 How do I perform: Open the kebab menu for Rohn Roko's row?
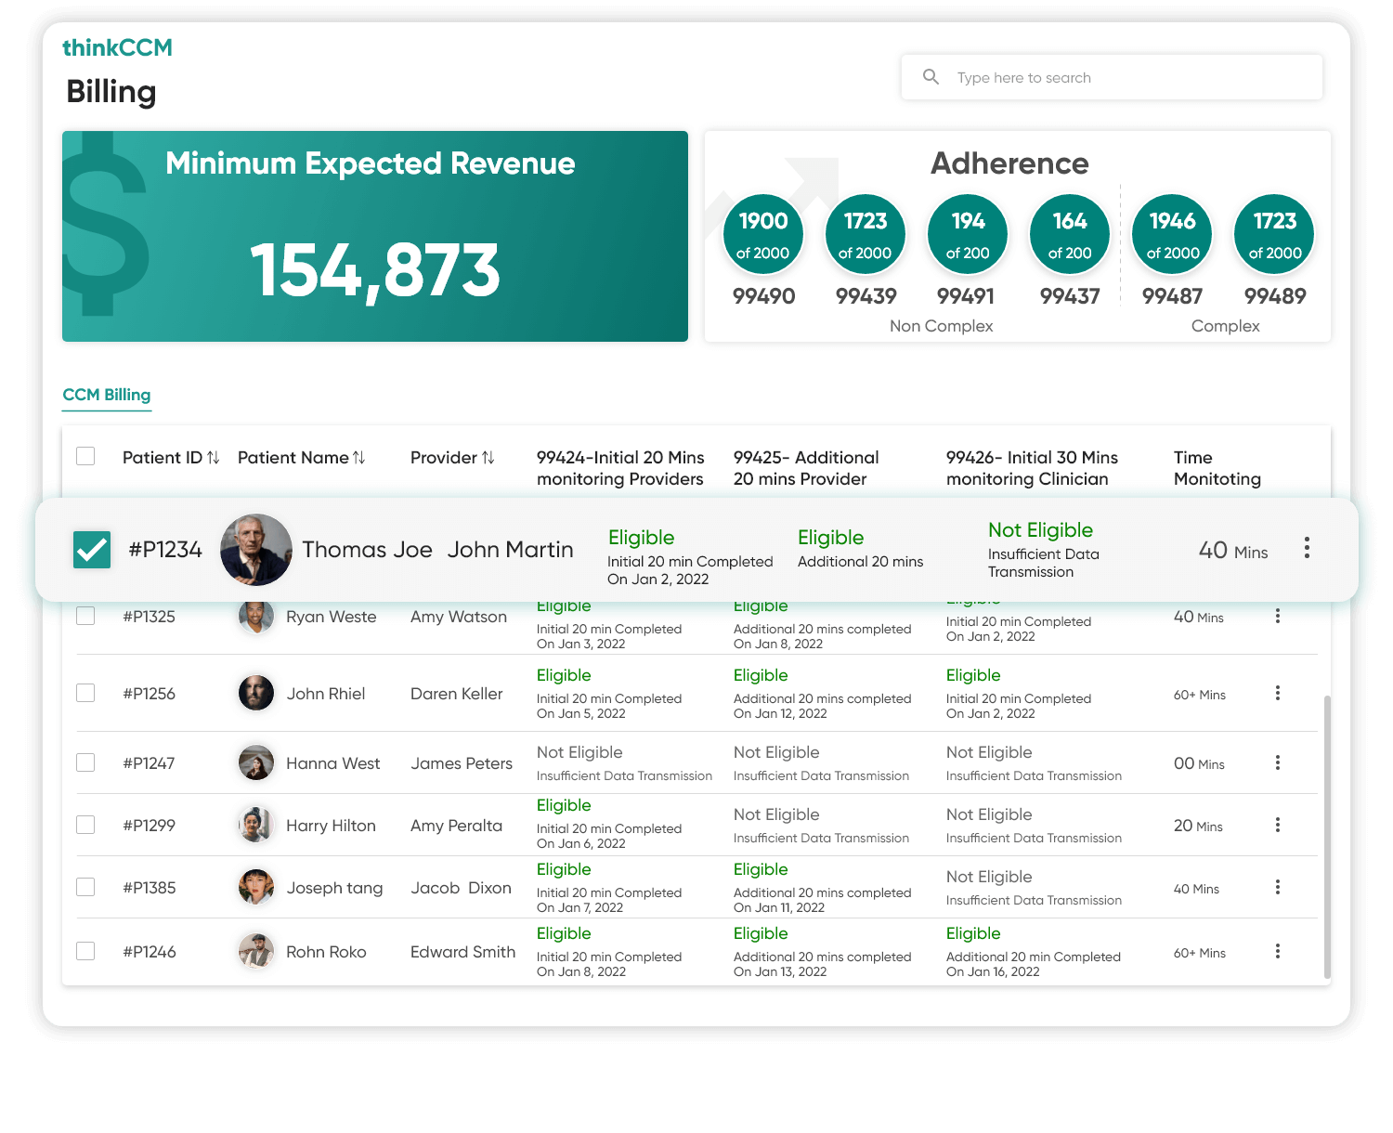point(1278,950)
